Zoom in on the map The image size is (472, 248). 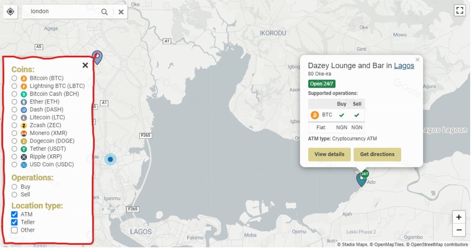458,217
